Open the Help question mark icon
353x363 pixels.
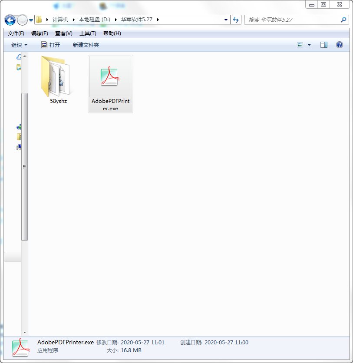(340, 45)
